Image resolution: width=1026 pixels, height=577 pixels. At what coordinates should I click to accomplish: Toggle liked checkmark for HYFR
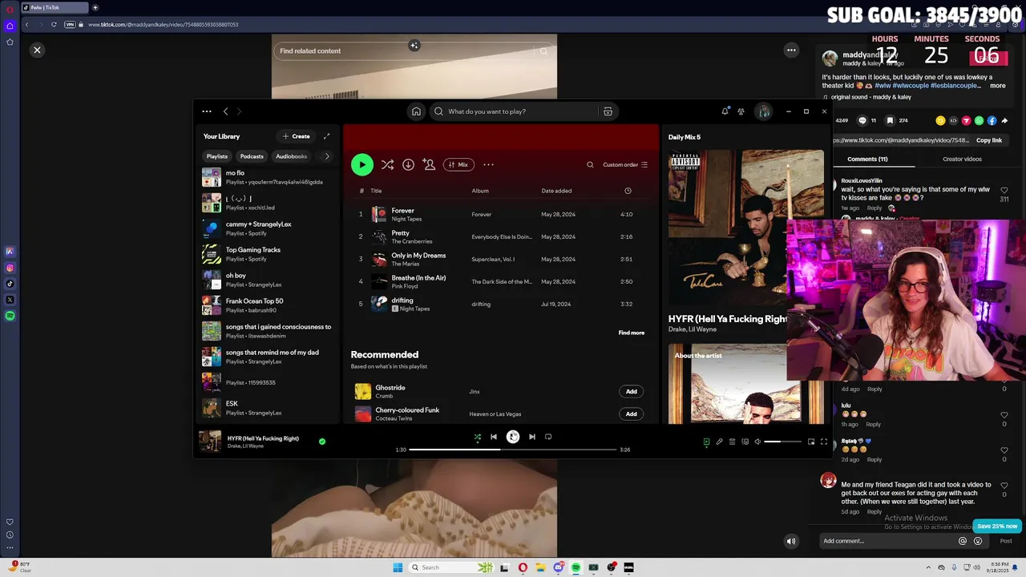pyautogui.click(x=322, y=441)
